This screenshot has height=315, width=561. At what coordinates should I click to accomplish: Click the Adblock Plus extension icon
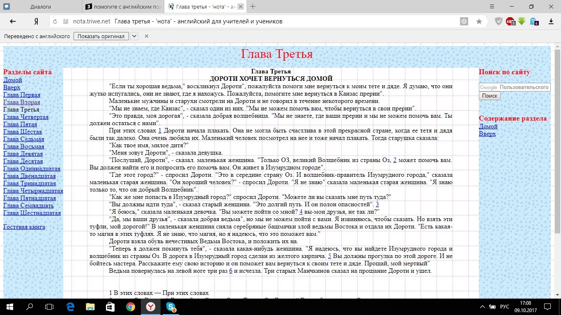point(510,21)
